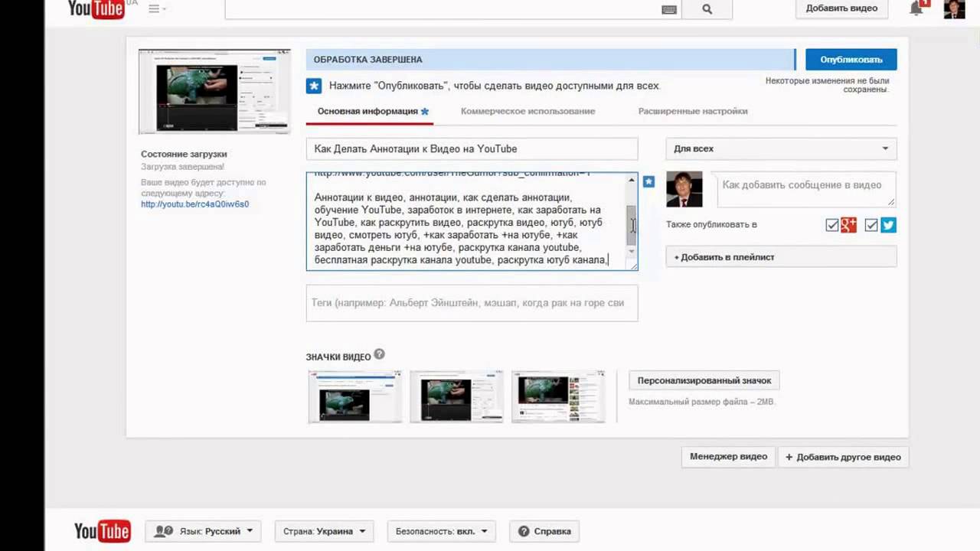Screen dimensions: 980x551
Task: Click the tags input field
Action: click(x=472, y=303)
